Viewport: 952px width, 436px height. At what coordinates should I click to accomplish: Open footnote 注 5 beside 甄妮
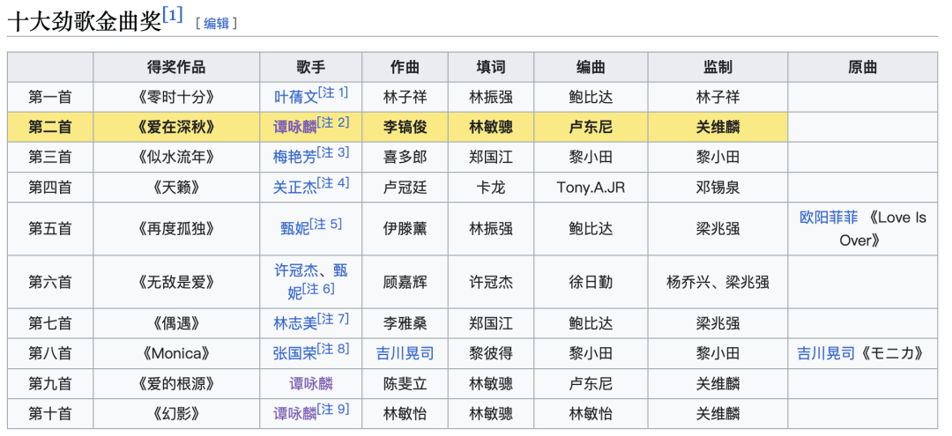pyautogui.click(x=326, y=225)
